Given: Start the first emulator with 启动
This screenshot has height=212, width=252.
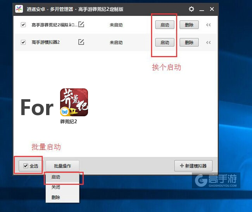Looking at the screenshot, I should [165, 25].
